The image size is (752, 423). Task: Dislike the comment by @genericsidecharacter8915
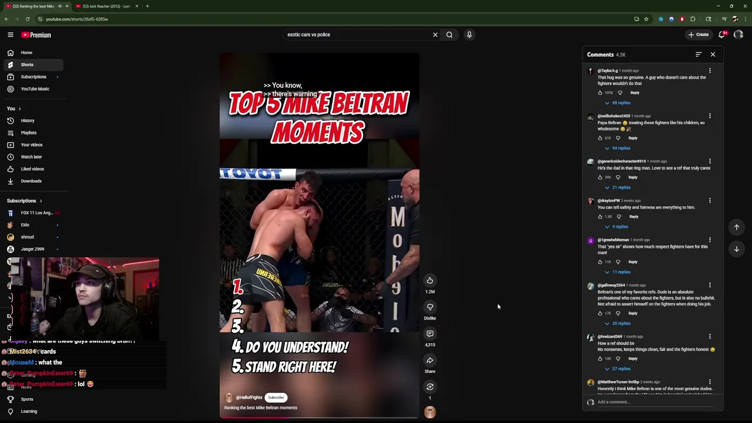click(618, 177)
